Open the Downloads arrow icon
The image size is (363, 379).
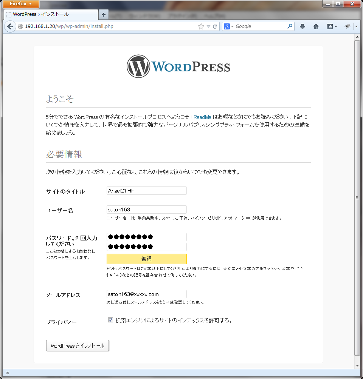pos(302,26)
